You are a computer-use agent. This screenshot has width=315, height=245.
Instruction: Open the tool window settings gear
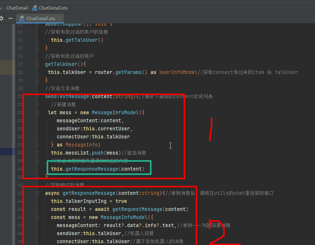tap(1, 18)
